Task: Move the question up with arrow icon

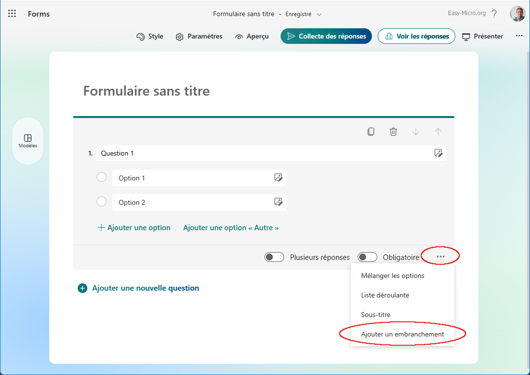Action: point(438,132)
